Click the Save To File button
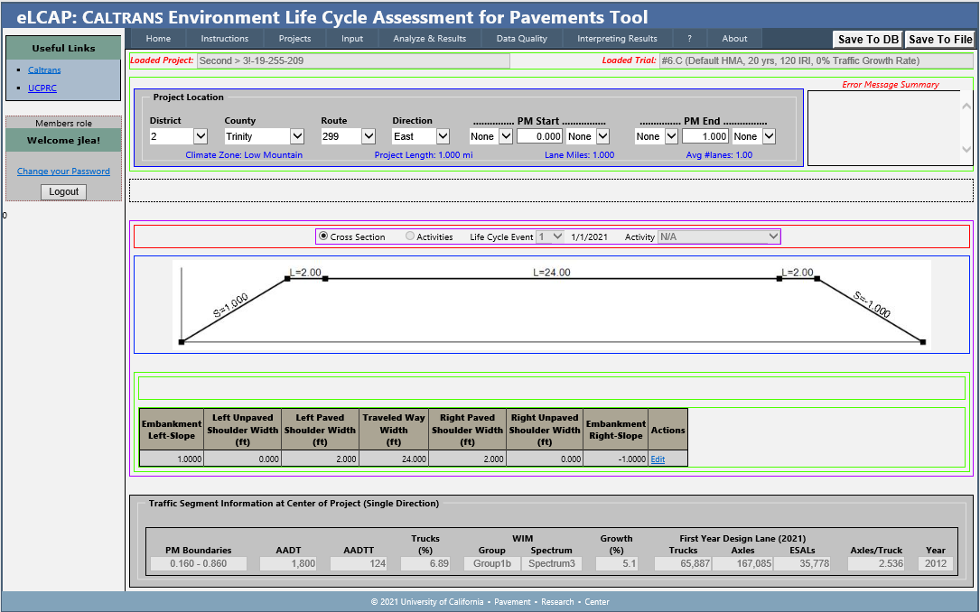Screen dimensions: 980x612 click(x=939, y=40)
